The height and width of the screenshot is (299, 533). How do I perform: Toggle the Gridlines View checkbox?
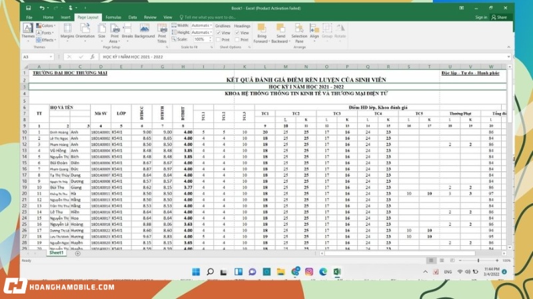[219, 33]
